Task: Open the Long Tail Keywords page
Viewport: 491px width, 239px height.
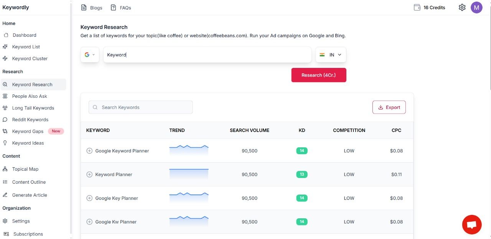Action: point(33,108)
